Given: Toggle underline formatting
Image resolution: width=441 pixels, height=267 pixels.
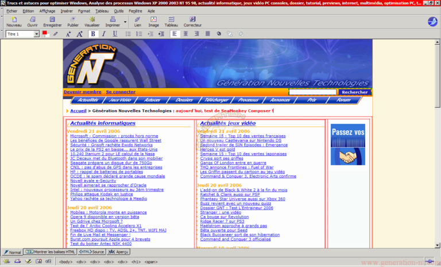Looking at the screenshot, I should click(115, 34).
